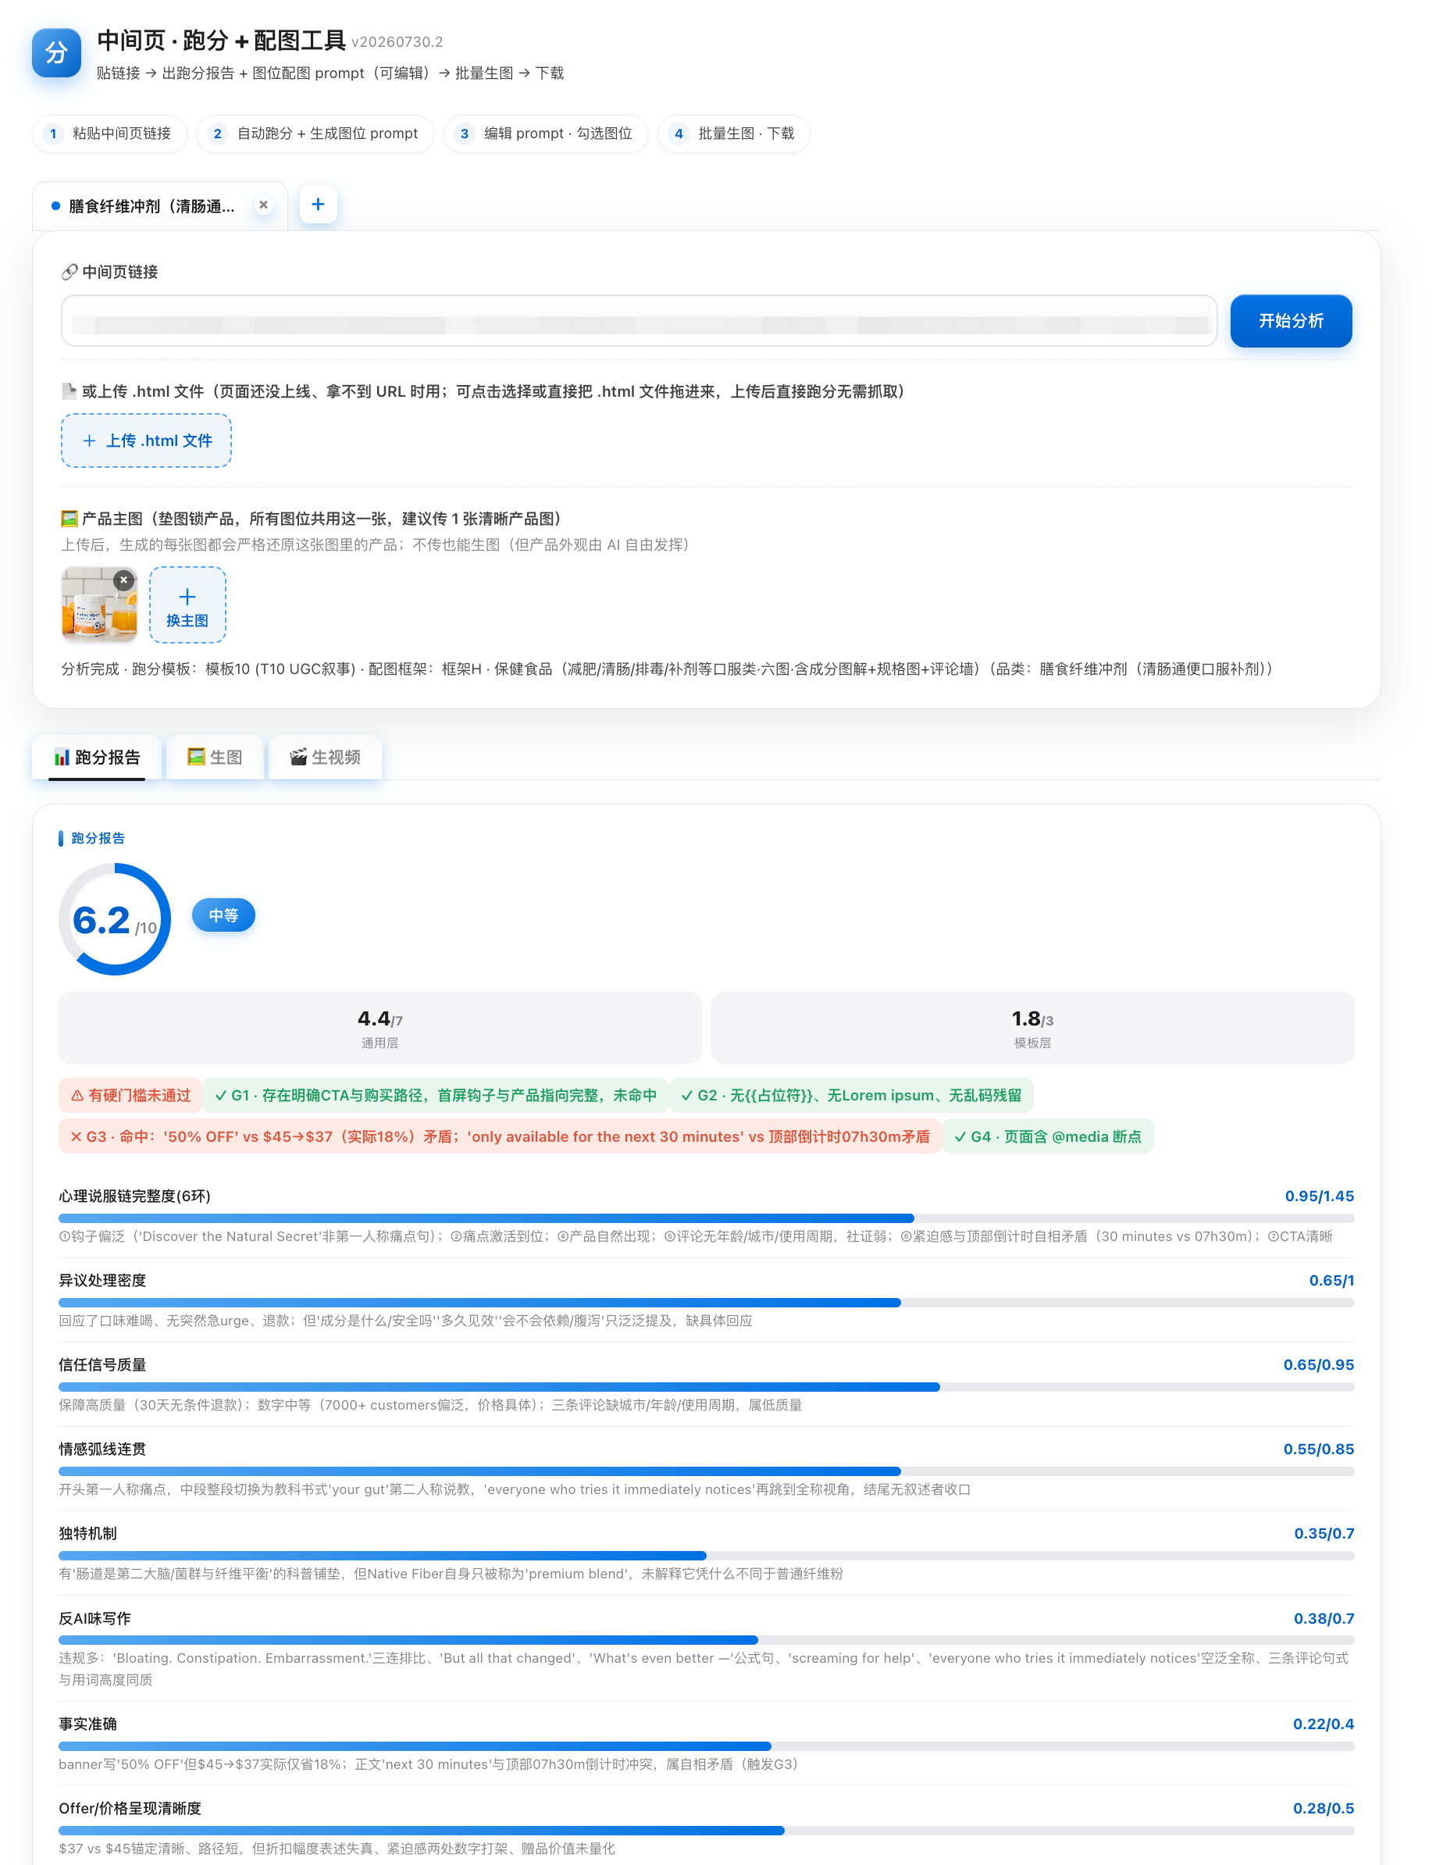Click the 0.65/1 score value
Image resolution: width=1443 pixels, height=1865 pixels.
click(x=1331, y=1281)
